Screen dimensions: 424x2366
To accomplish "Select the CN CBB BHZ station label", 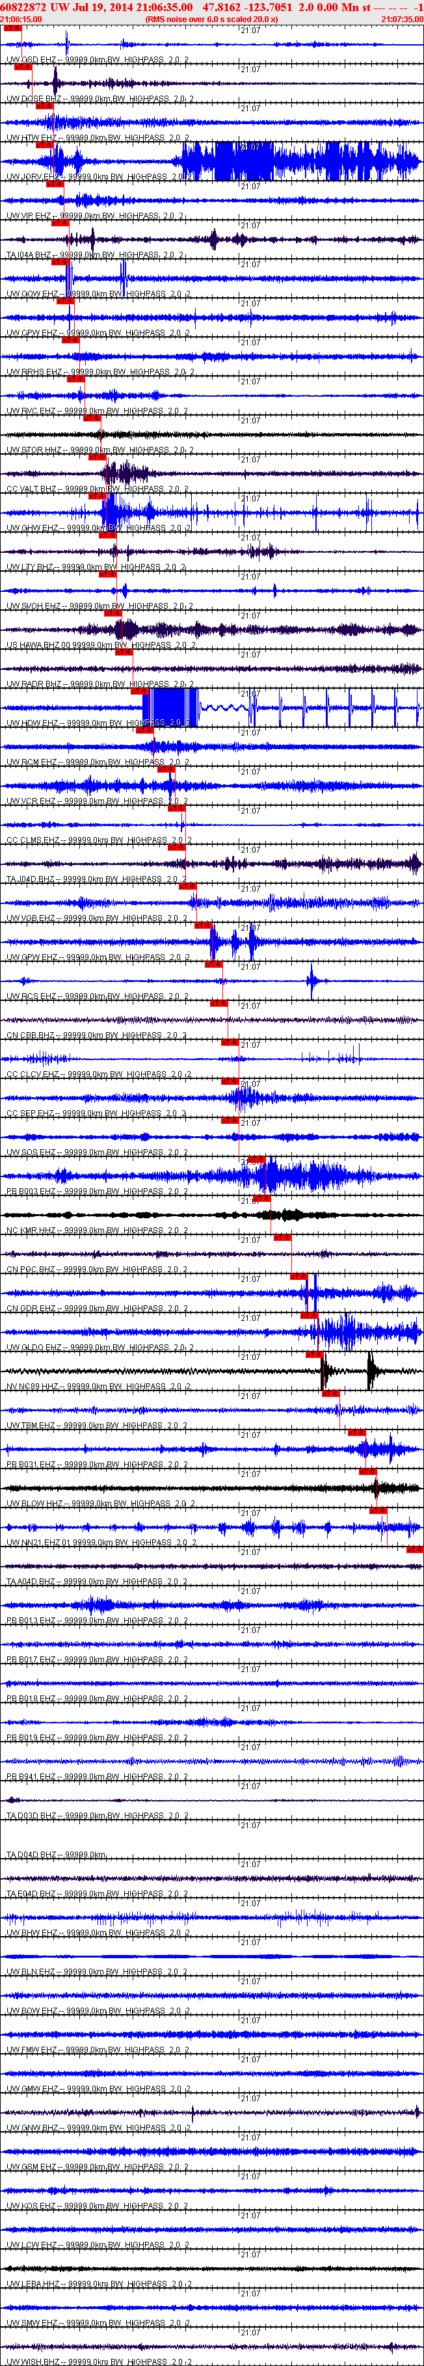I will [x=96, y=1035].
